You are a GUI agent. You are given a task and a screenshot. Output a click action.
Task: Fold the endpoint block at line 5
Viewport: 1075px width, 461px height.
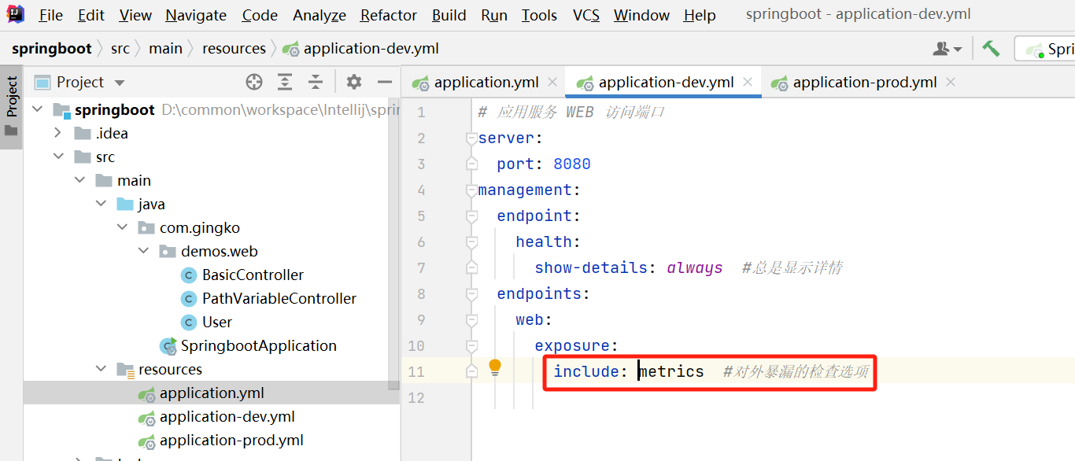471,216
